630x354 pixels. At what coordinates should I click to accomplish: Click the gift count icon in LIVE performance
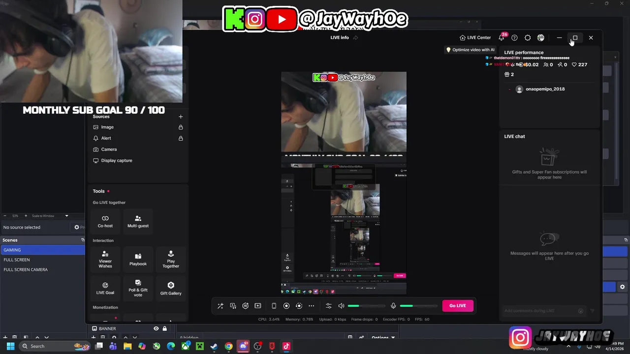[x=507, y=74]
